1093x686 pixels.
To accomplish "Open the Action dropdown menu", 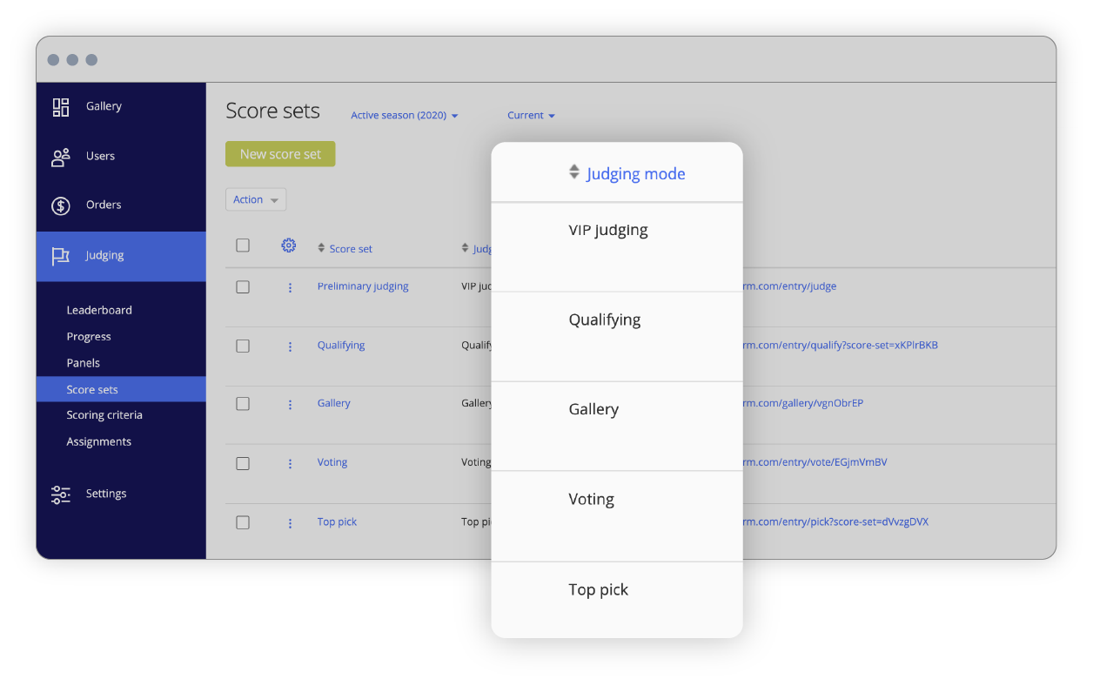I will coord(255,200).
